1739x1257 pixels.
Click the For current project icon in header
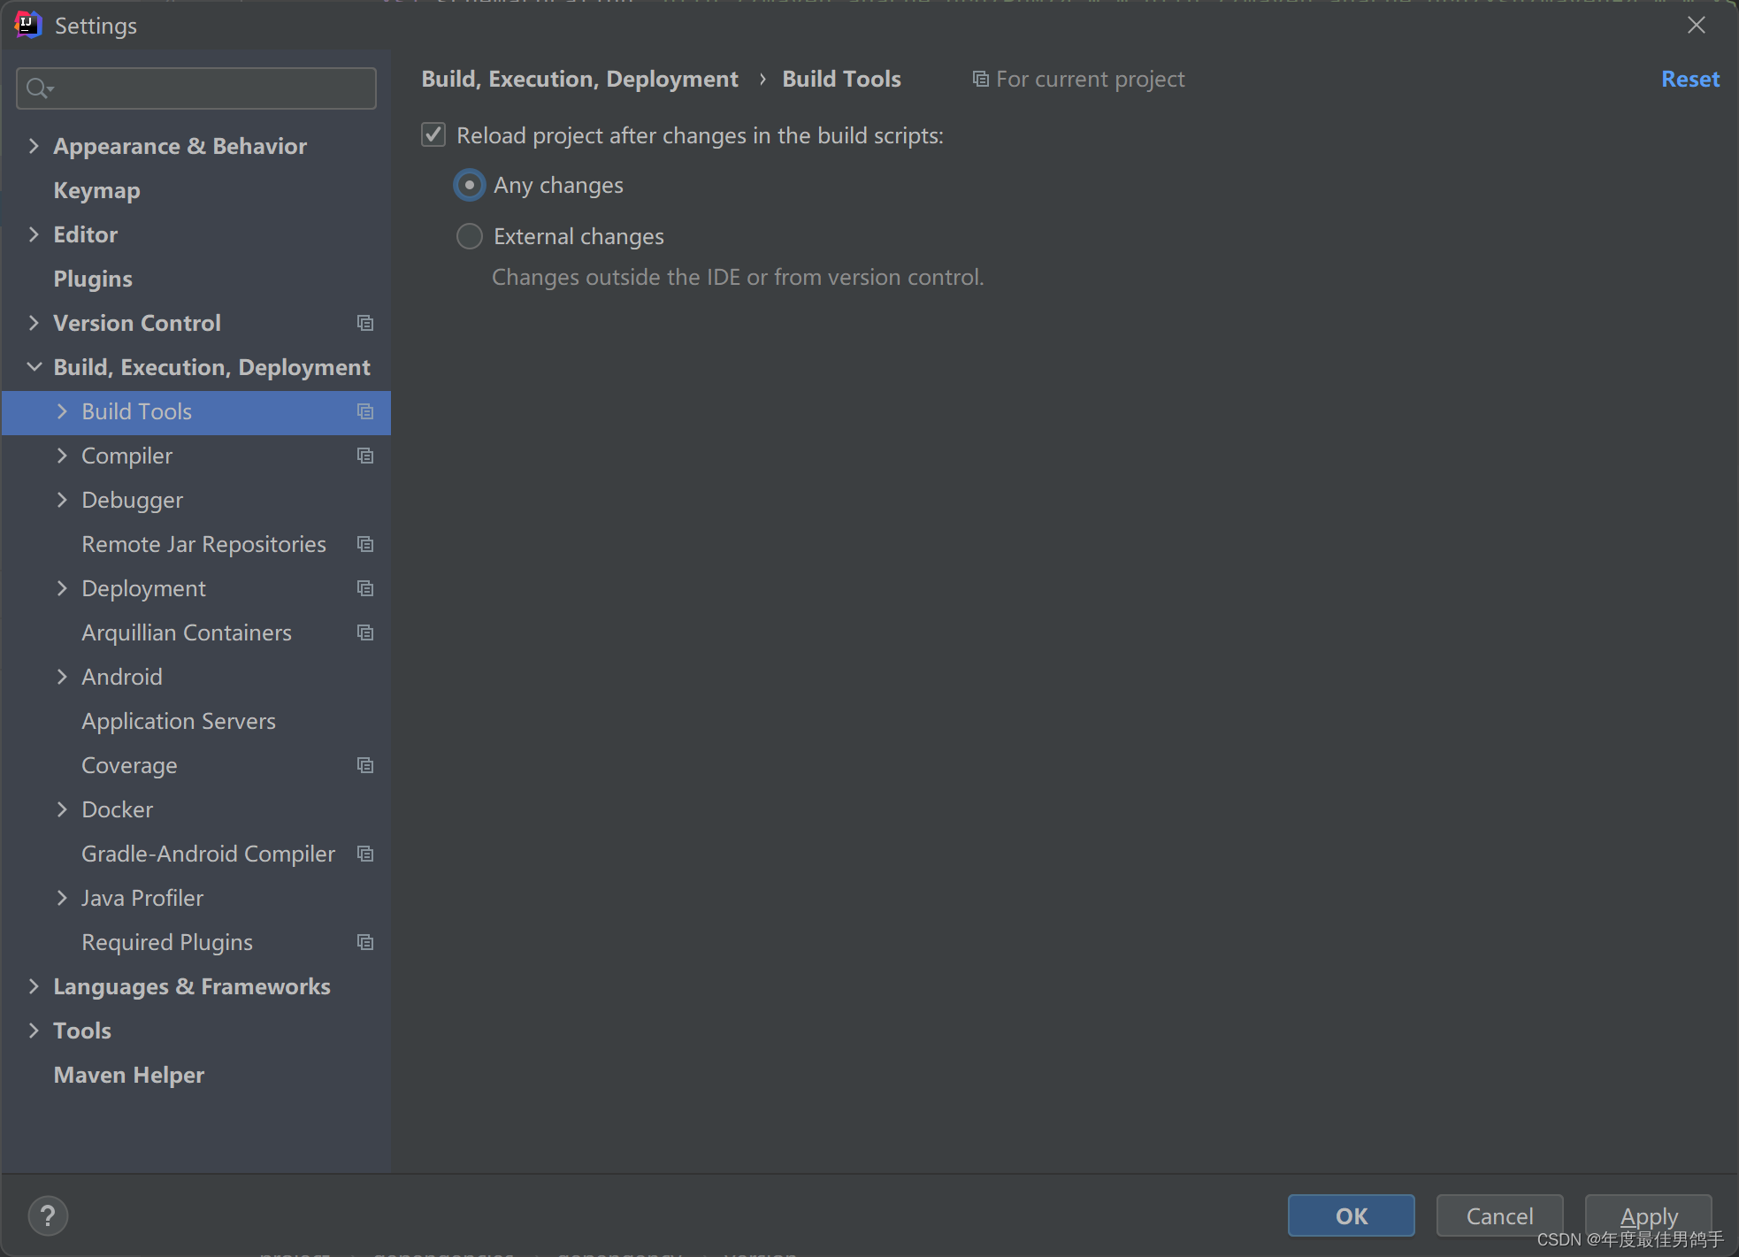[980, 79]
